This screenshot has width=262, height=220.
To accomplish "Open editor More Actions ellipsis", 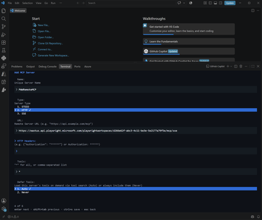I will point(258,10).
